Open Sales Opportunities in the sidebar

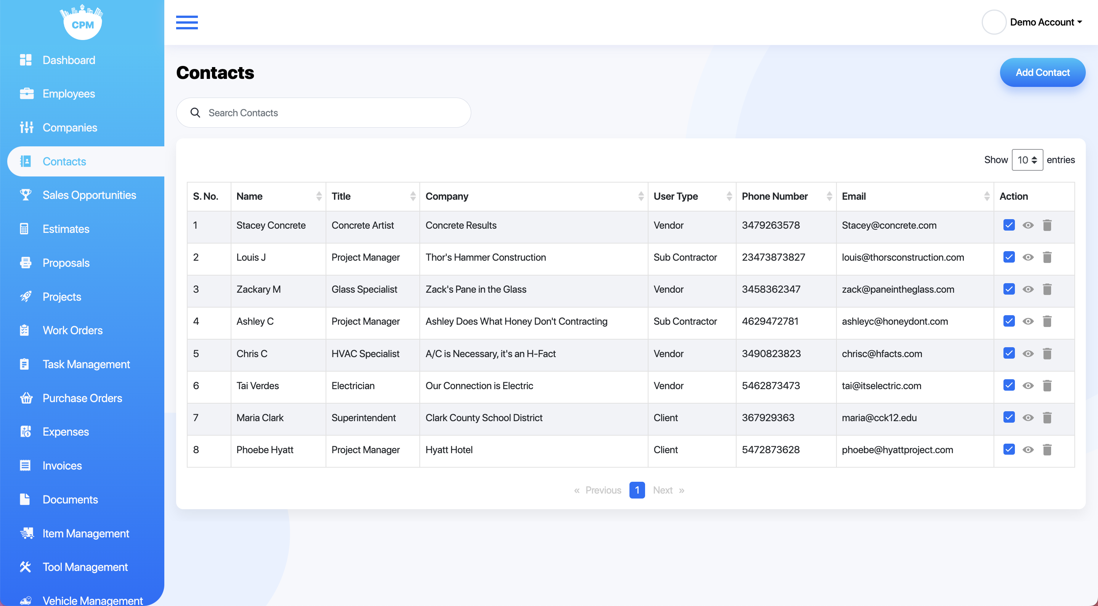(89, 195)
